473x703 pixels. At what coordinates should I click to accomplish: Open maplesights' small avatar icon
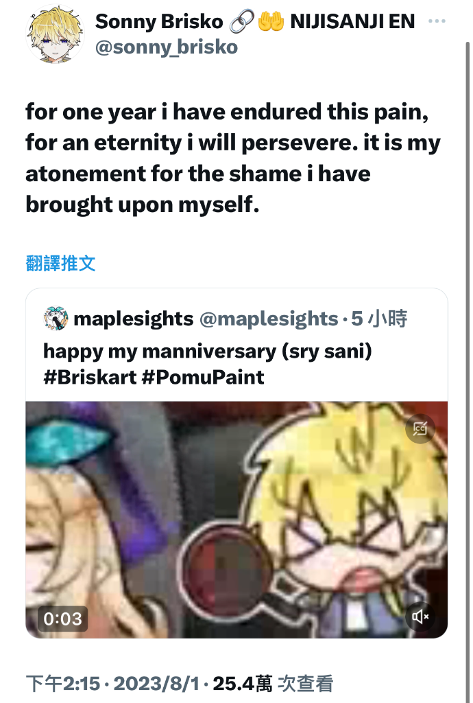pos(56,319)
